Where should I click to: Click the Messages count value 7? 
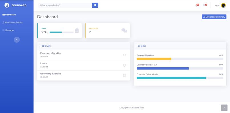(90, 32)
